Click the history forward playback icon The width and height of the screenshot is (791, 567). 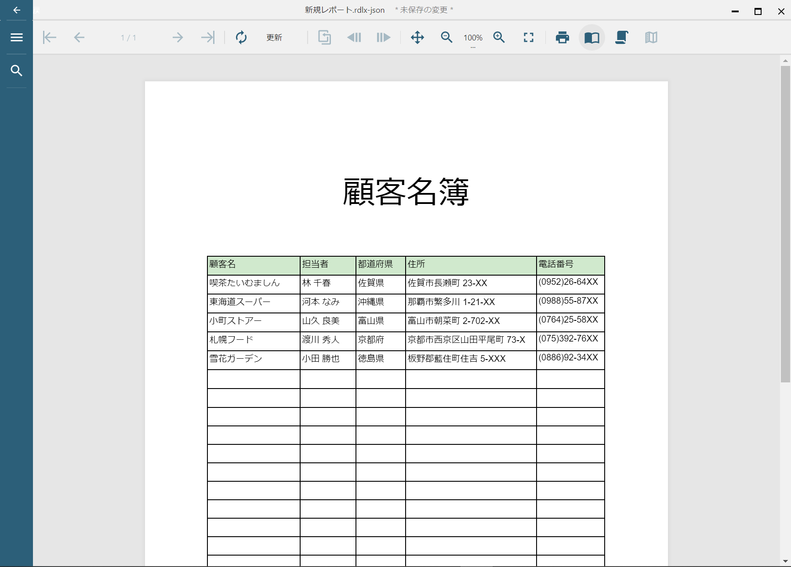tap(383, 37)
